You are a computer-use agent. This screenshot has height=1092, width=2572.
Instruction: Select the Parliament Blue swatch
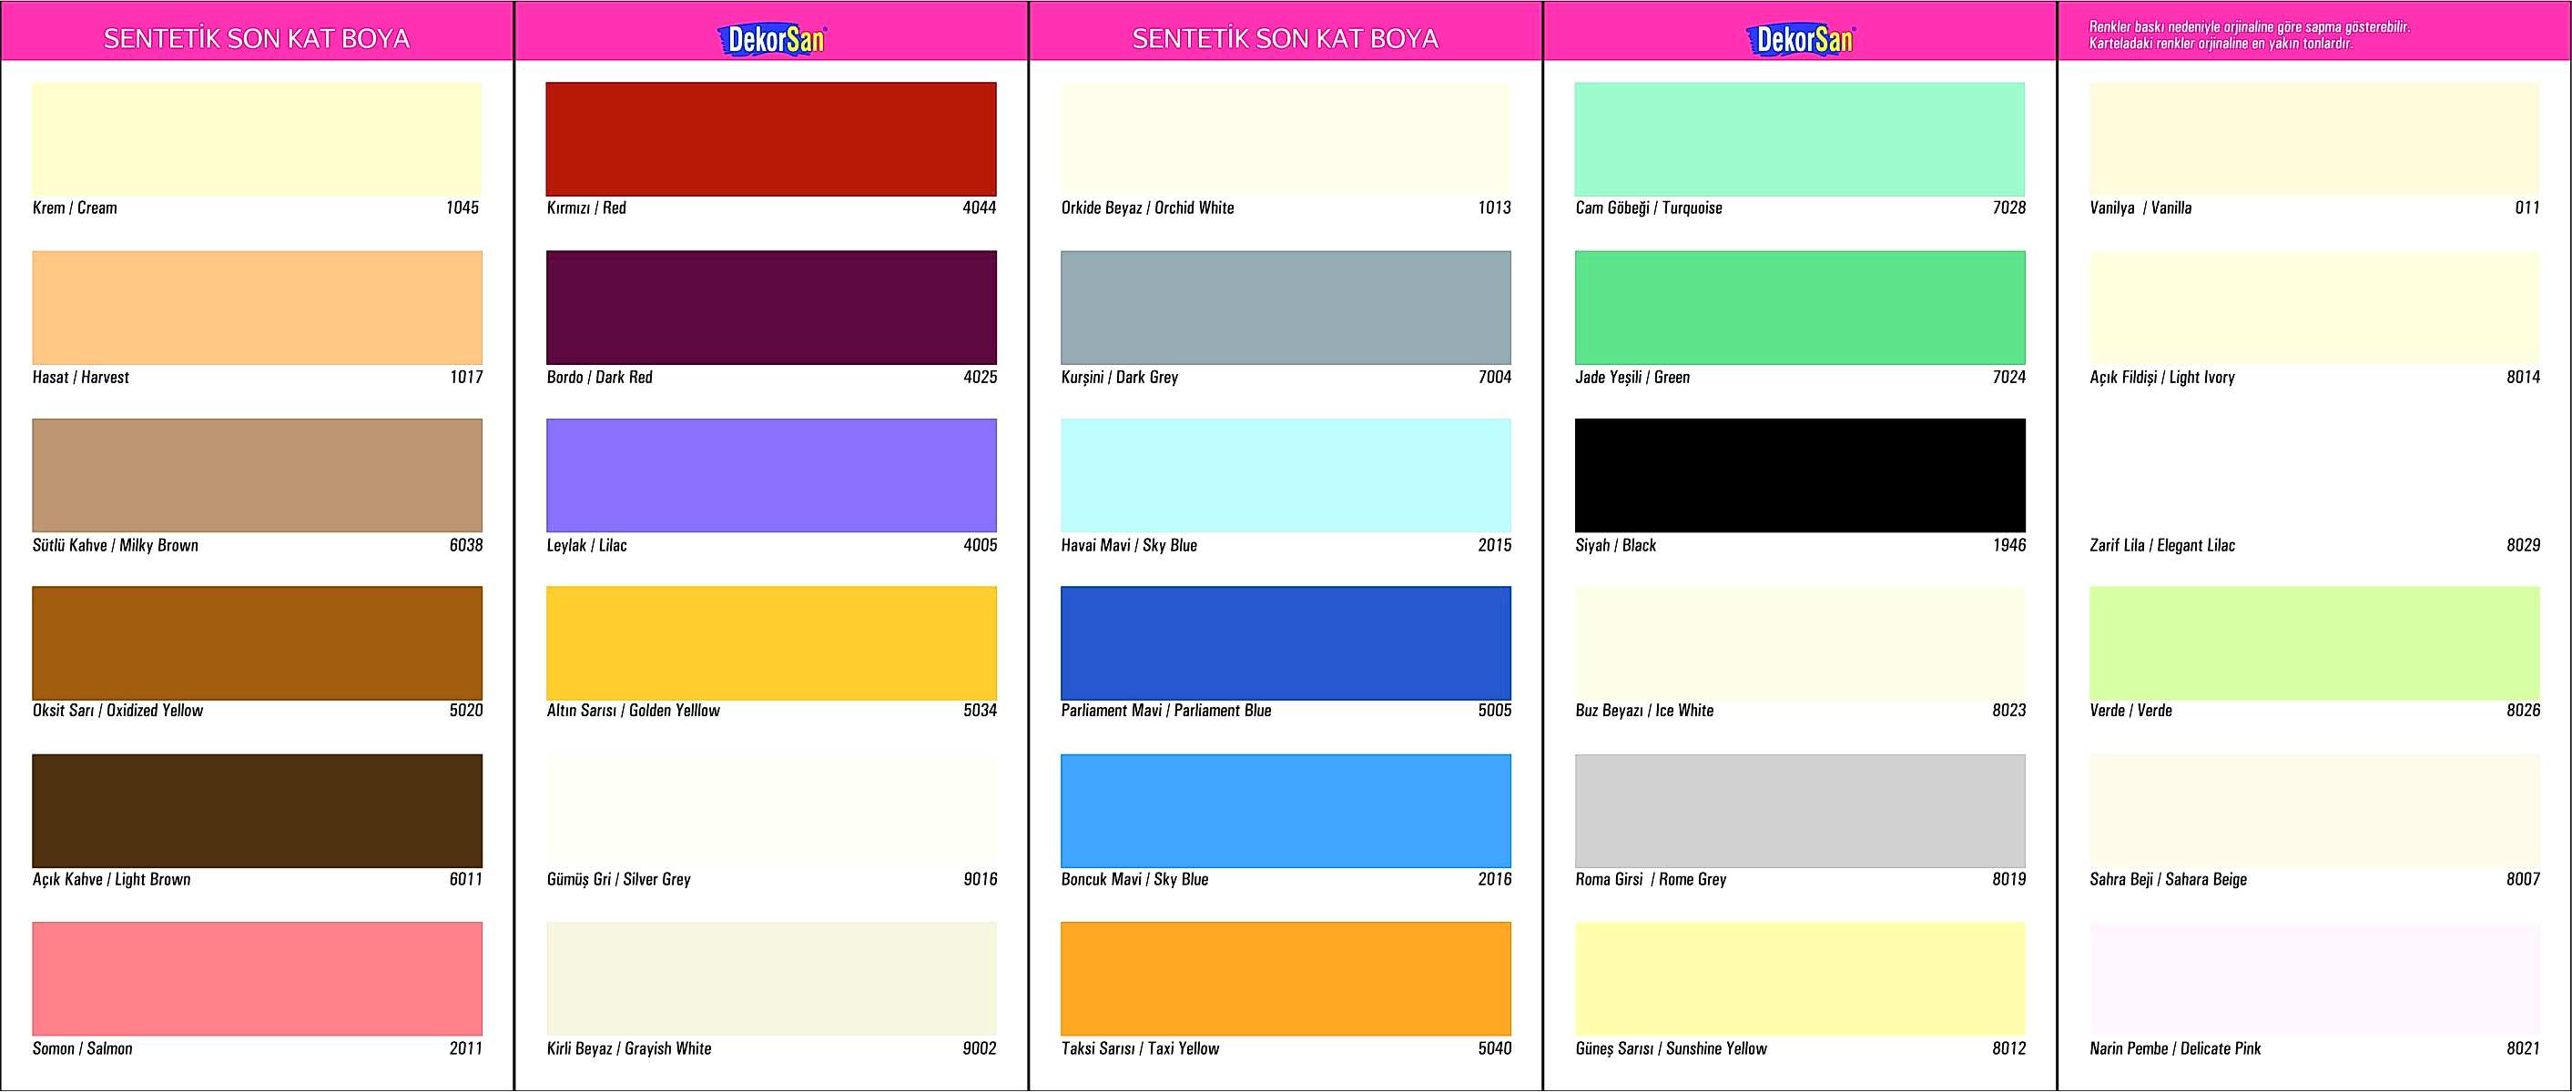click(x=1285, y=642)
